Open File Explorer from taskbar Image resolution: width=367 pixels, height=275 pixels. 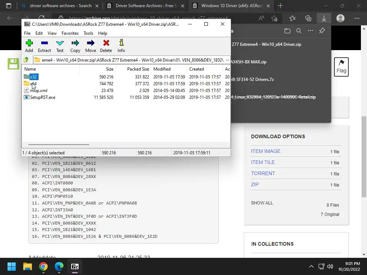(27, 266)
